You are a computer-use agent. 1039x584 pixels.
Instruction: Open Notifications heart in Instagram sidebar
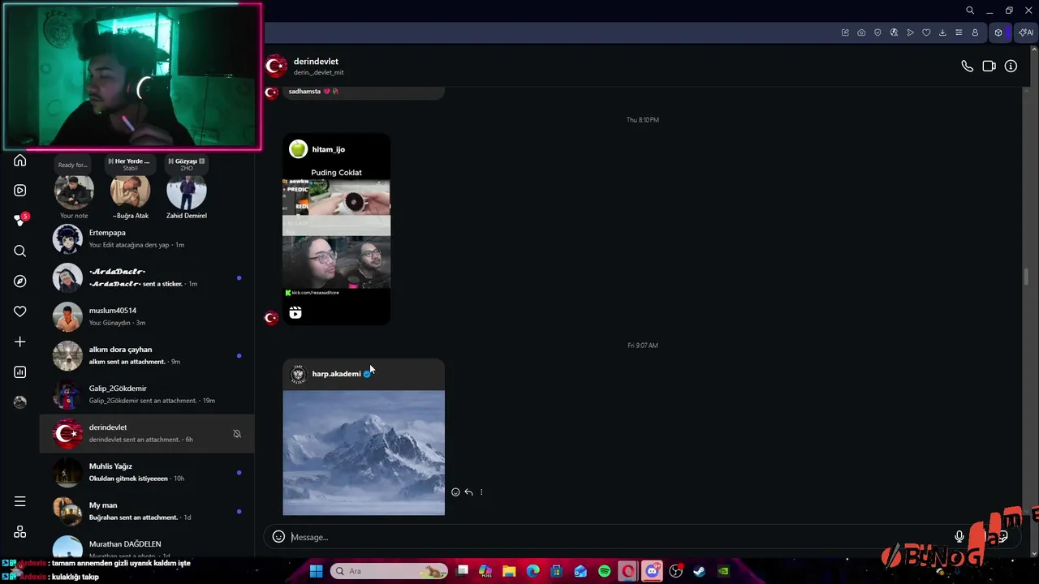(x=20, y=311)
